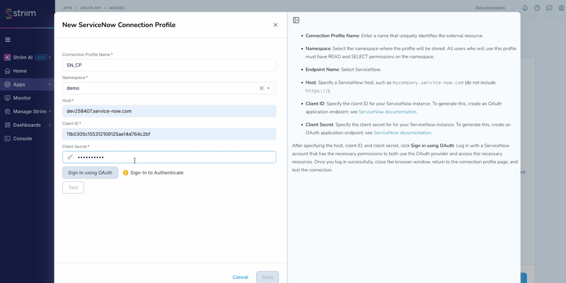
Task: Close the New ServiceNow Connection Profile dialog
Action: tap(275, 25)
